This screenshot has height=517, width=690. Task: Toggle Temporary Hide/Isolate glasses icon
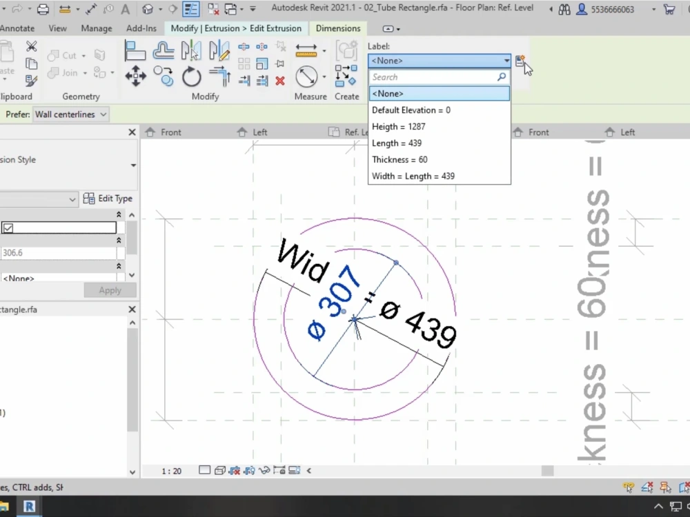click(264, 470)
